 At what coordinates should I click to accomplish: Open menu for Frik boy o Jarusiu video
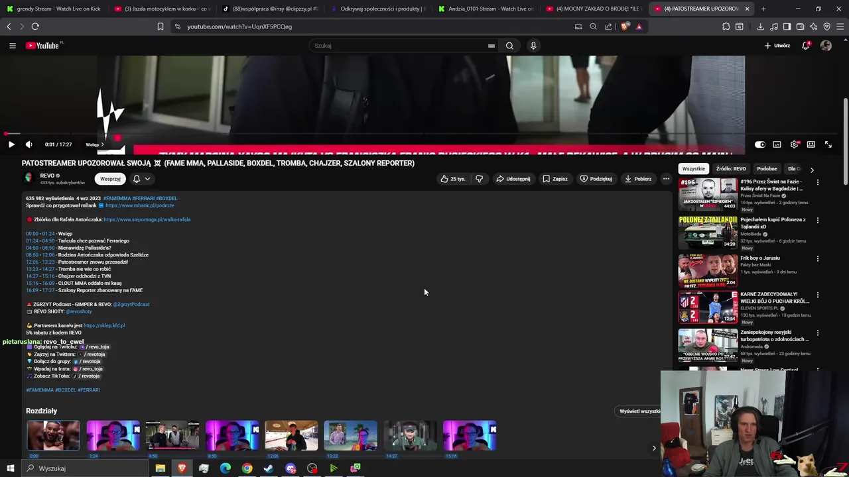coord(817,258)
